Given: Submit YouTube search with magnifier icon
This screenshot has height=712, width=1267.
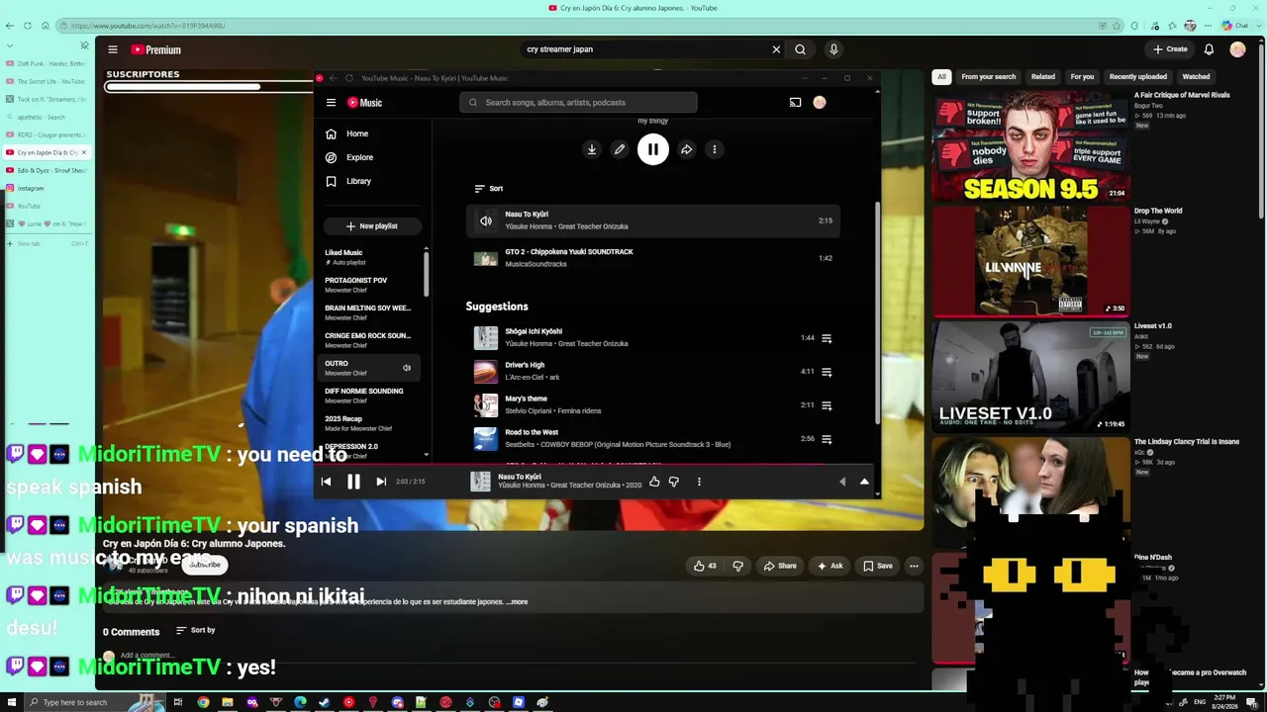Looking at the screenshot, I should pyautogui.click(x=800, y=49).
